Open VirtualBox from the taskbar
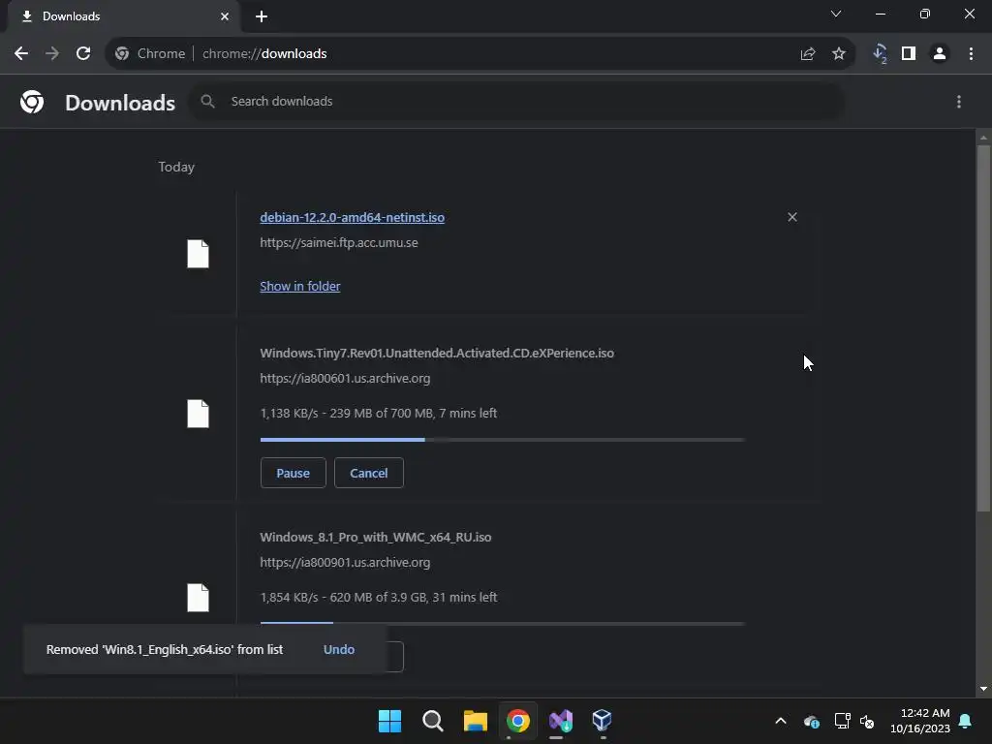This screenshot has width=992, height=744. point(603,721)
